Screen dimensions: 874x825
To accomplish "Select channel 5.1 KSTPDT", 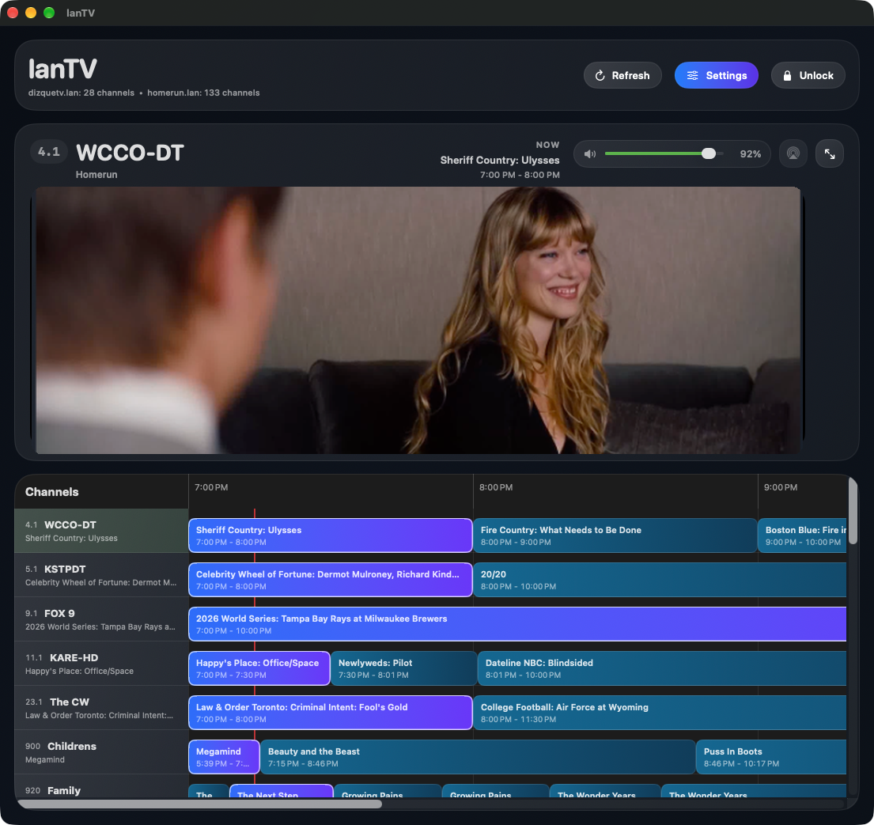I will click(x=101, y=575).
